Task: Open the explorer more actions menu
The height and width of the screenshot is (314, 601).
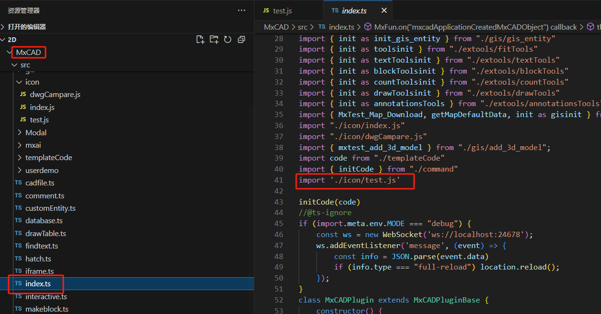Action: click(242, 11)
